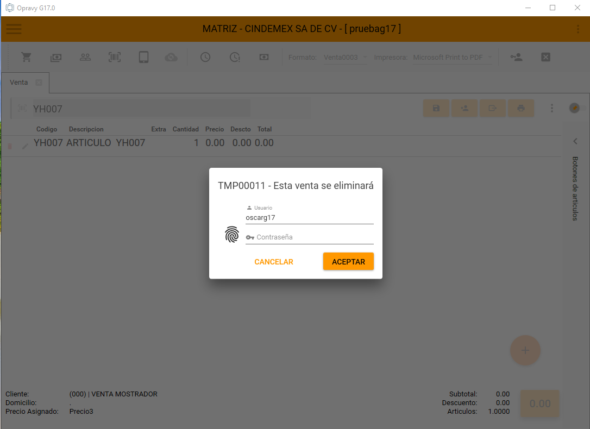The height and width of the screenshot is (429, 590).
Task: Open the sale three-dot more options
Action: tap(551, 108)
